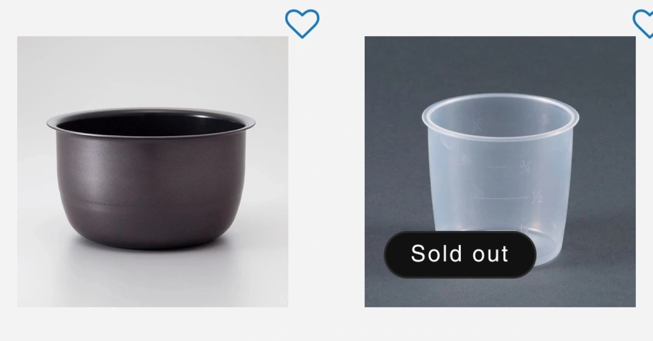
Task: Choose the cup photo on dark gray background
Action: (x=500, y=172)
